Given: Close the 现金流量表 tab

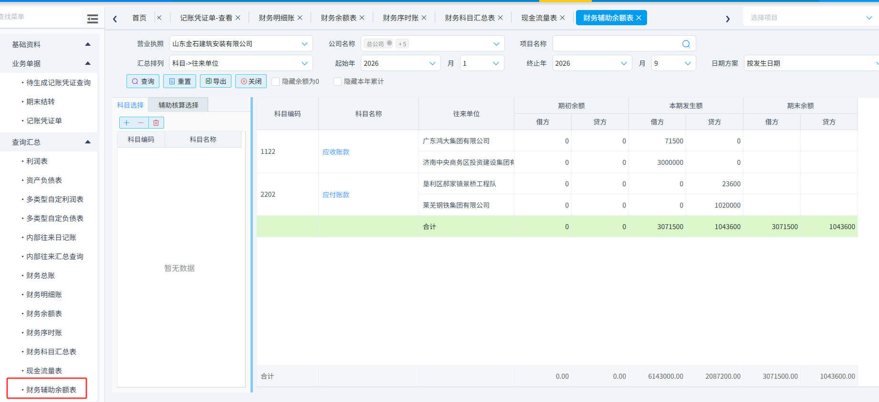Looking at the screenshot, I should click(x=562, y=18).
